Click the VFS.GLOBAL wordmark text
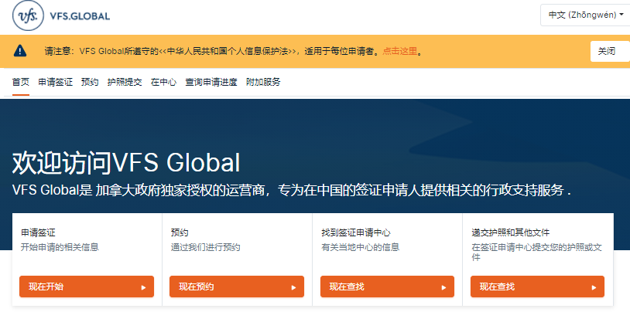The image size is (630, 312). (x=80, y=16)
